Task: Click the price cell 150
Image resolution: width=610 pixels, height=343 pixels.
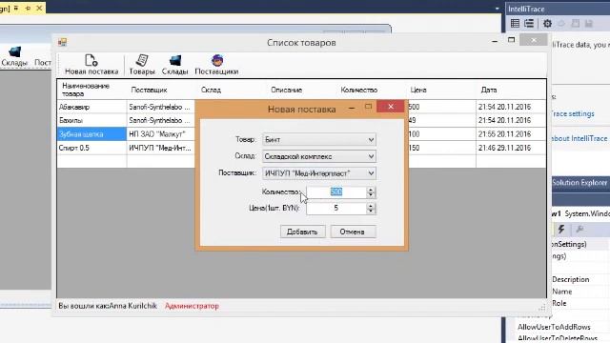Action: coord(442,148)
